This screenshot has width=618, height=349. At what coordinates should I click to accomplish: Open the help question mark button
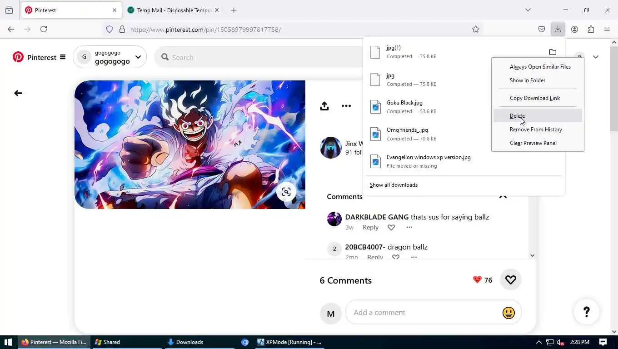[x=587, y=312]
